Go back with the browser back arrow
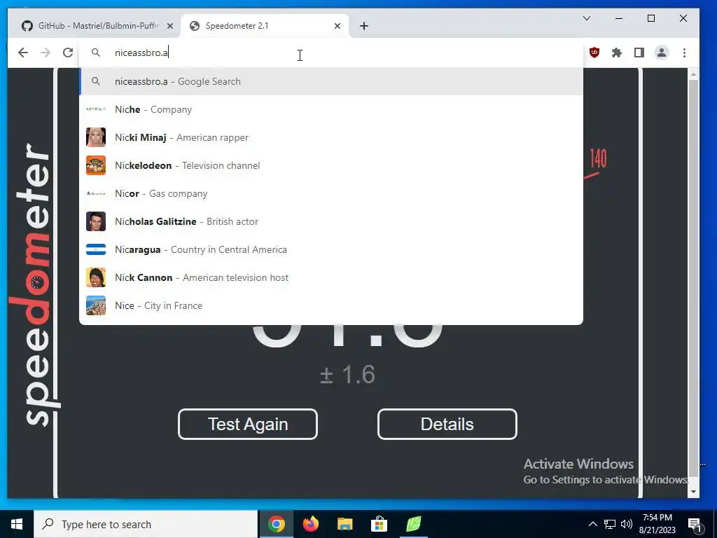 [23, 53]
